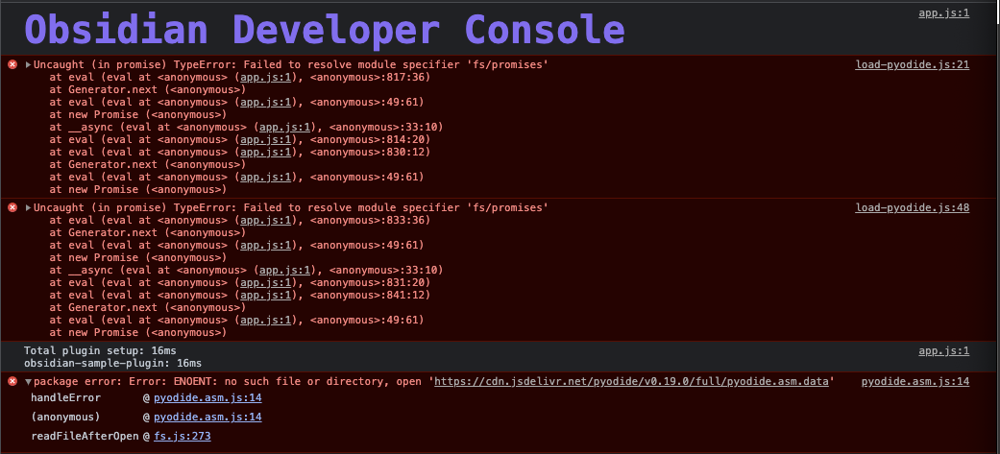
Task: Open app.js:1 link on the 814:20 line
Action: 266,139
